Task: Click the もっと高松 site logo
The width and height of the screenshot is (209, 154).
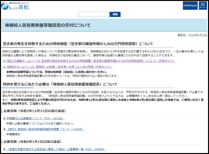Action: click(x=15, y=6)
